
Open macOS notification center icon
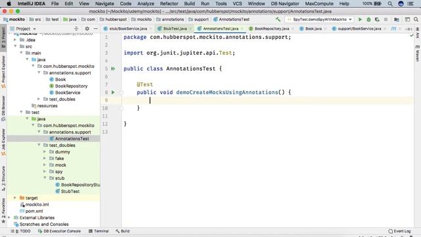[410, 3]
